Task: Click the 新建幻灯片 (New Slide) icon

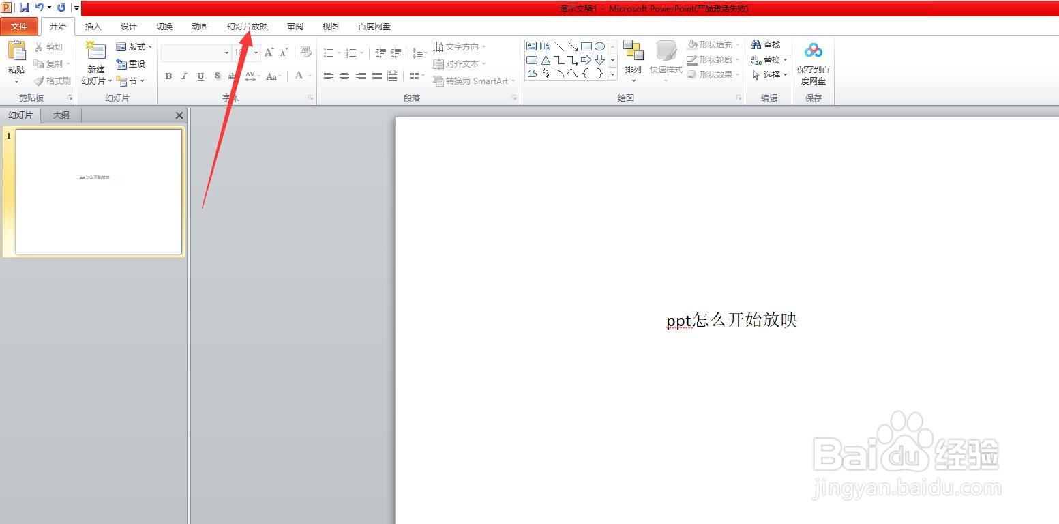Action: pos(95,51)
